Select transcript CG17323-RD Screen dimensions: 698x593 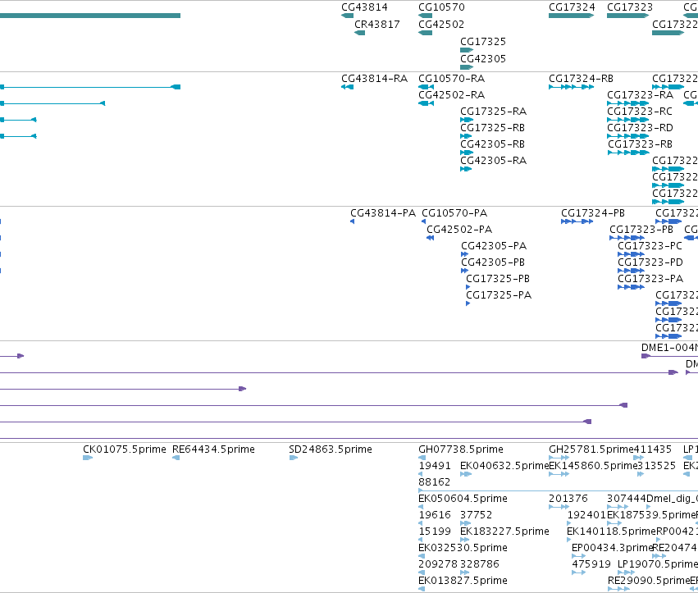pos(640,128)
